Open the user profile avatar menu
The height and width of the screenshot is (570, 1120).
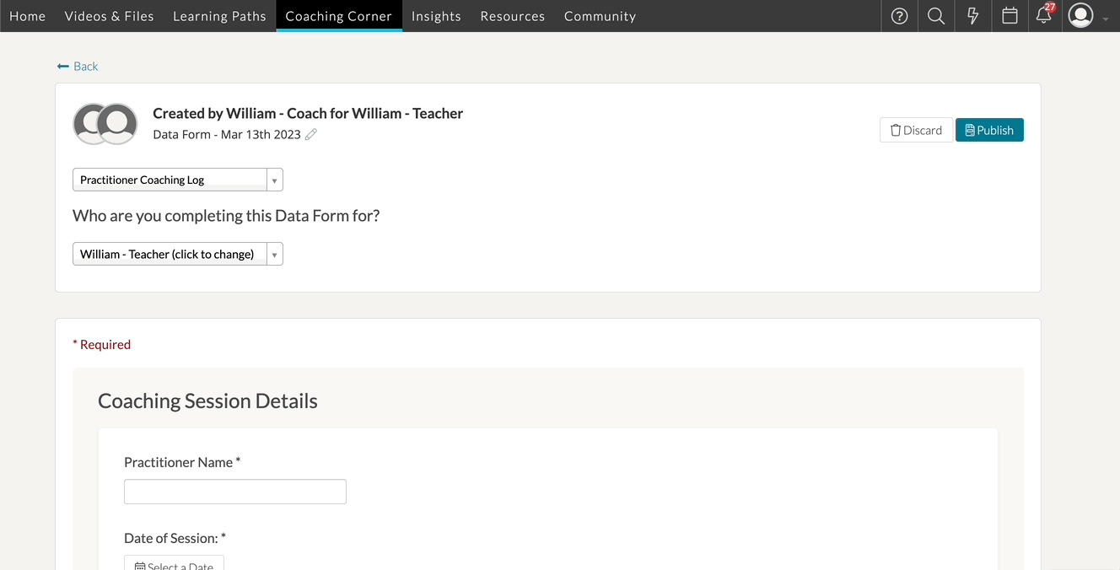click(x=1081, y=16)
